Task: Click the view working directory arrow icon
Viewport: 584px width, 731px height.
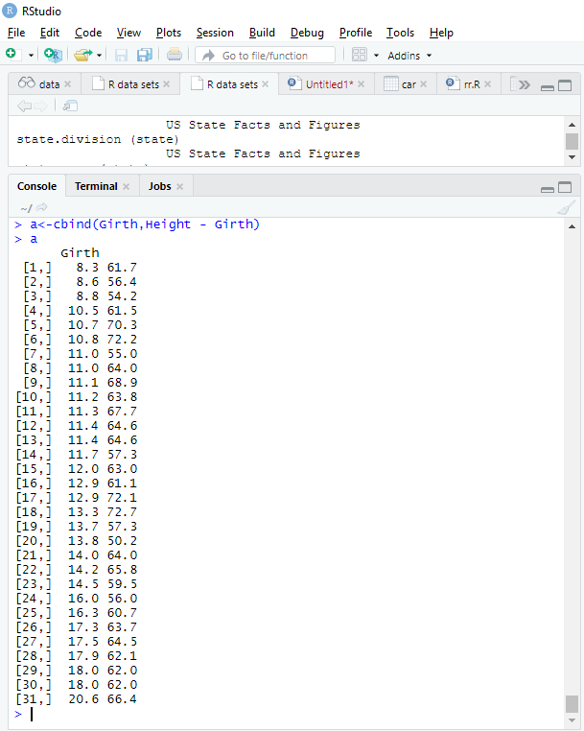Action: click(42, 207)
